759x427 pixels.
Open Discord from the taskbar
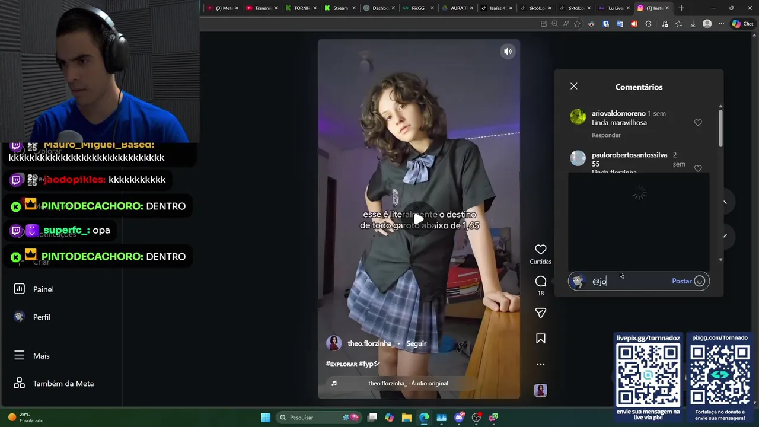pyautogui.click(x=458, y=418)
